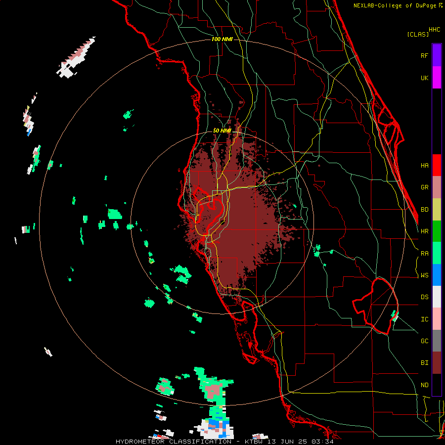Select the 'BI' legend label
This screenshot has width=445, height=445.
click(x=424, y=363)
